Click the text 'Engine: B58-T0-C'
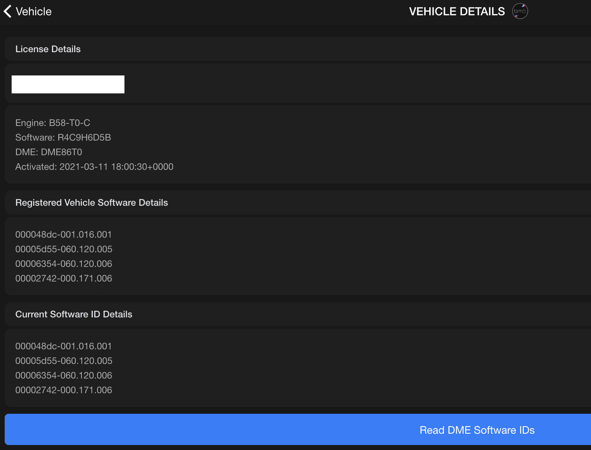This screenshot has width=591, height=450. (x=53, y=123)
